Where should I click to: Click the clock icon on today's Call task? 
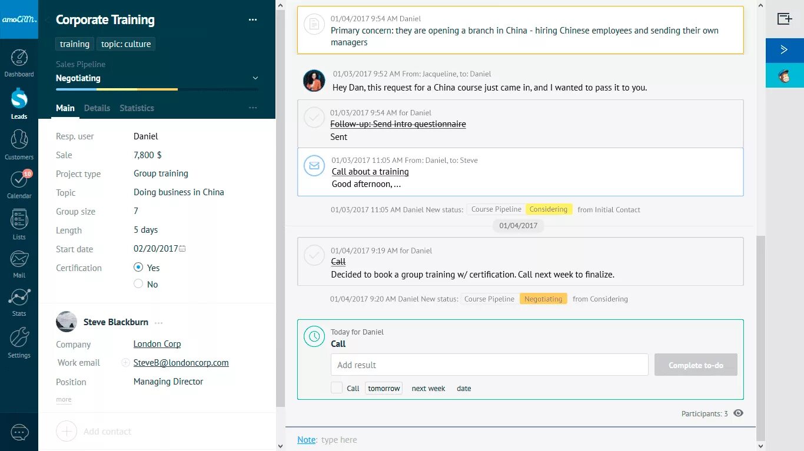pos(314,336)
